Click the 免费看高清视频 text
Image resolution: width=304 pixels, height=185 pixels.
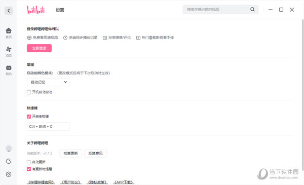click(x=46, y=38)
